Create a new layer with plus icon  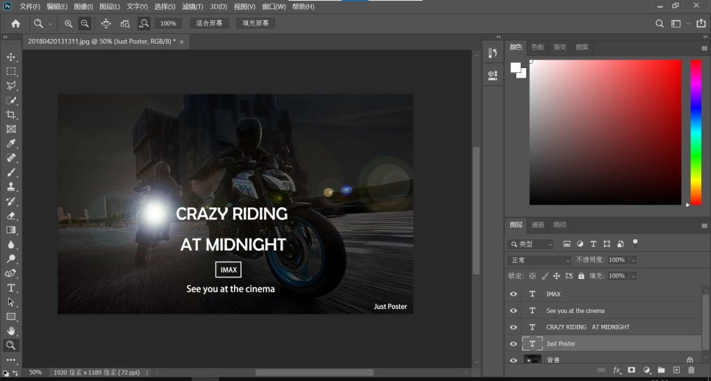pos(676,371)
